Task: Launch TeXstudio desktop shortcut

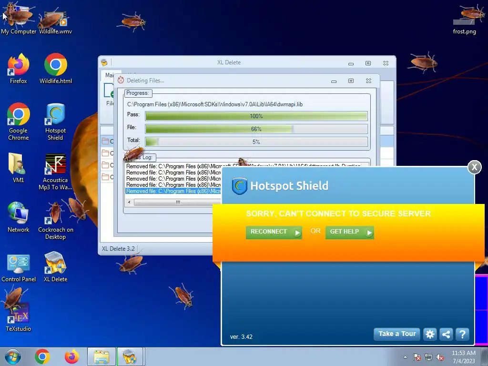Action: (19, 317)
